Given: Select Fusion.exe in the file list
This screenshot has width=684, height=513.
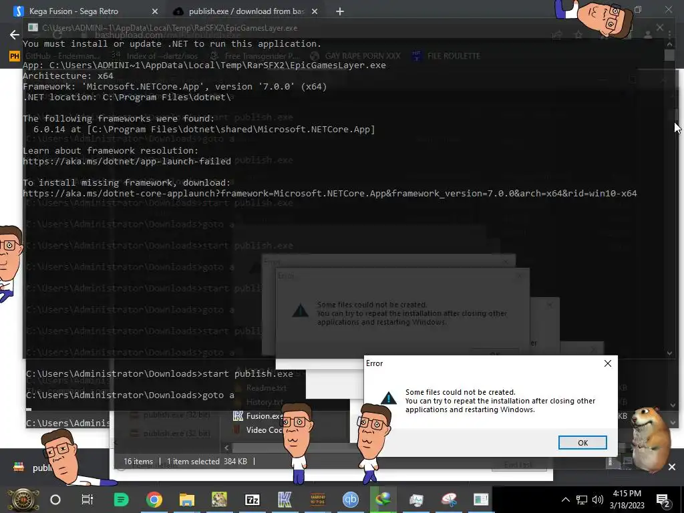Looking at the screenshot, I should tap(259, 415).
